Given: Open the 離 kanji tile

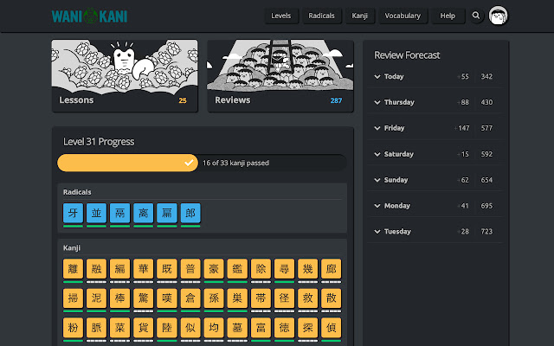Looking at the screenshot, I should pyautogui.click(x=74, y=268).
